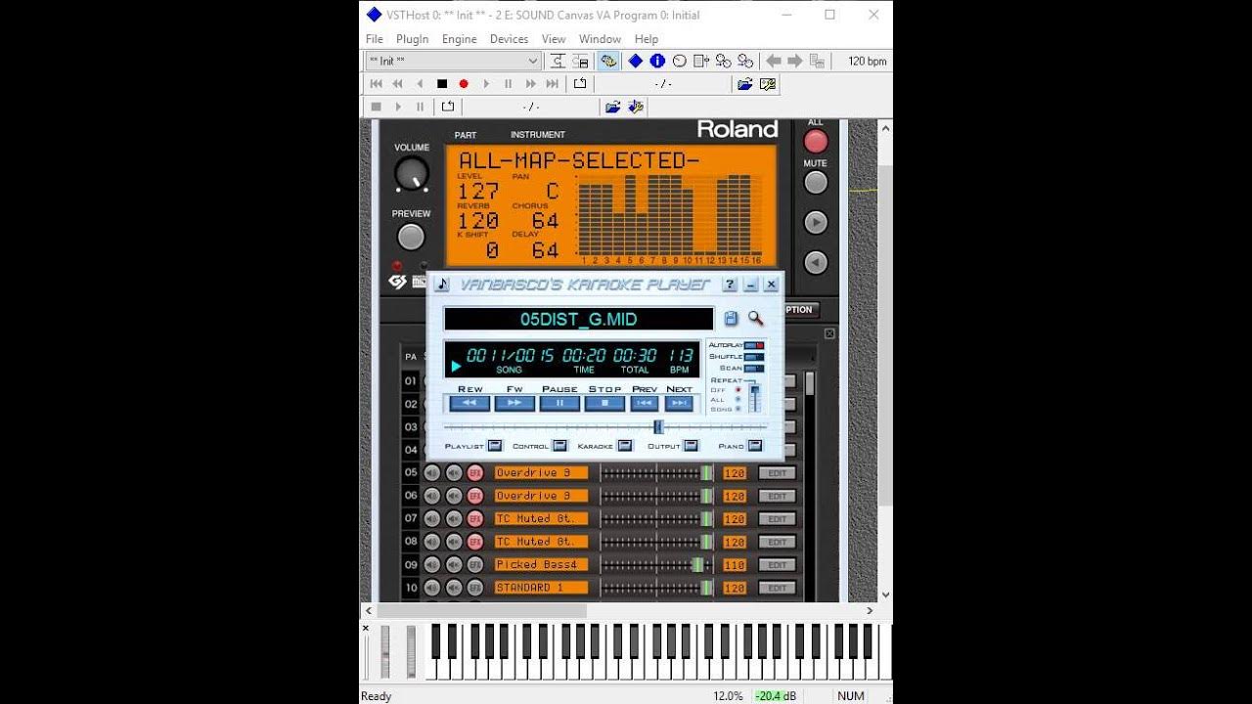
Task: Click the help question mark in Karaoke Player
Action: 730,285
